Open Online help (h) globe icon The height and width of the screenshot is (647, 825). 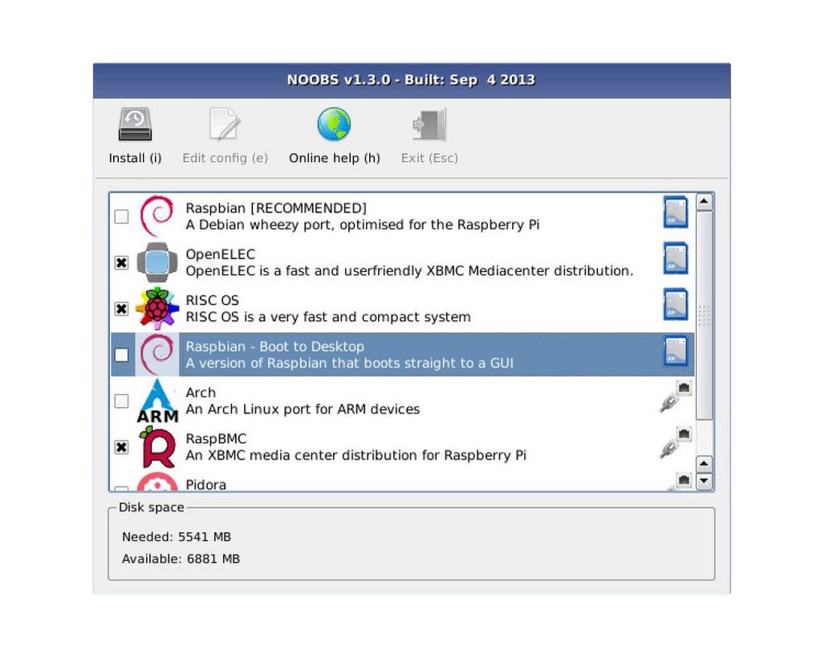(334, 124)
